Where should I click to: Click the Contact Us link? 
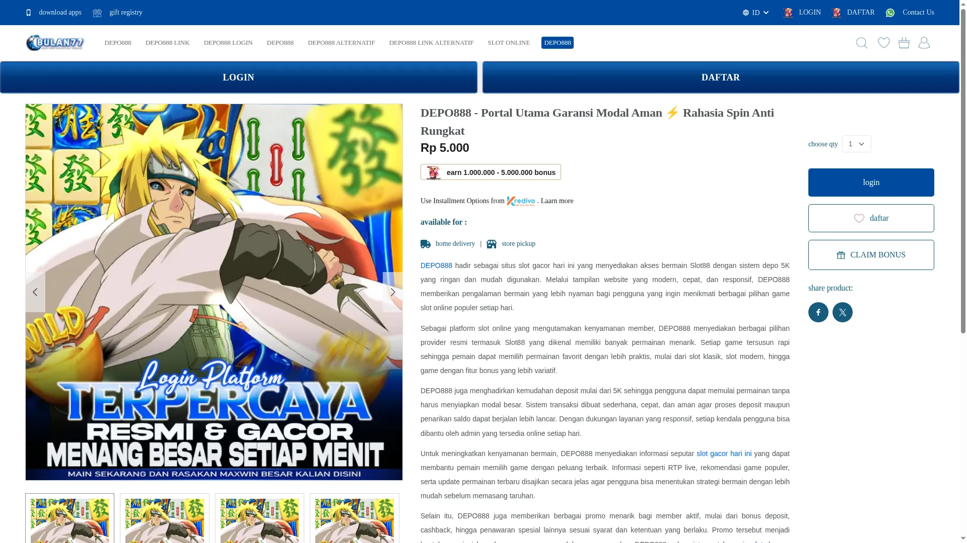click(x=918, y=13)
